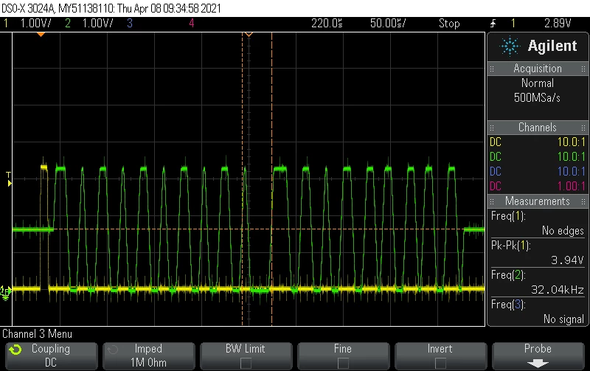Click the Agilent starburst logo icon
Screen dimensions: 590x371
click(x=510, y=46)
